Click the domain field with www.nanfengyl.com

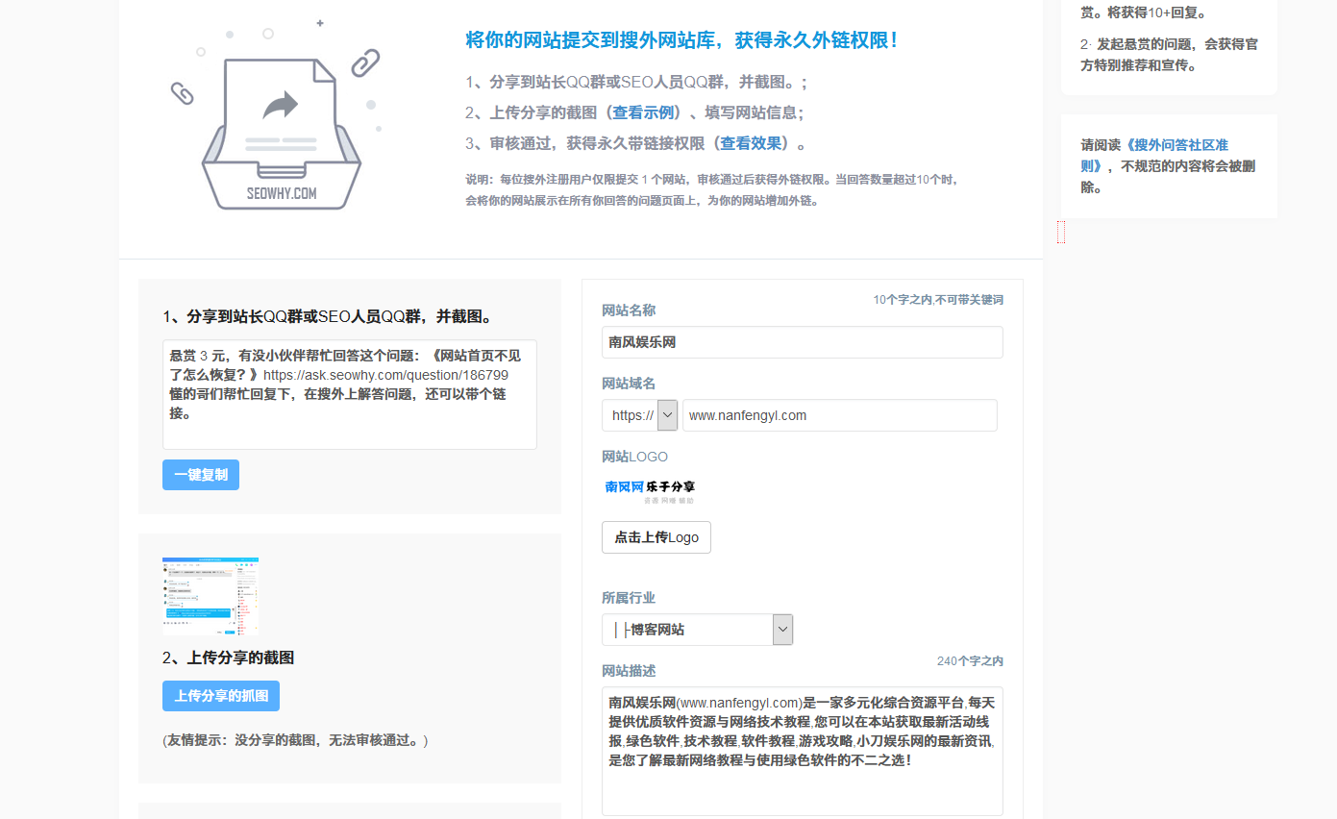(x=839, y=415)
